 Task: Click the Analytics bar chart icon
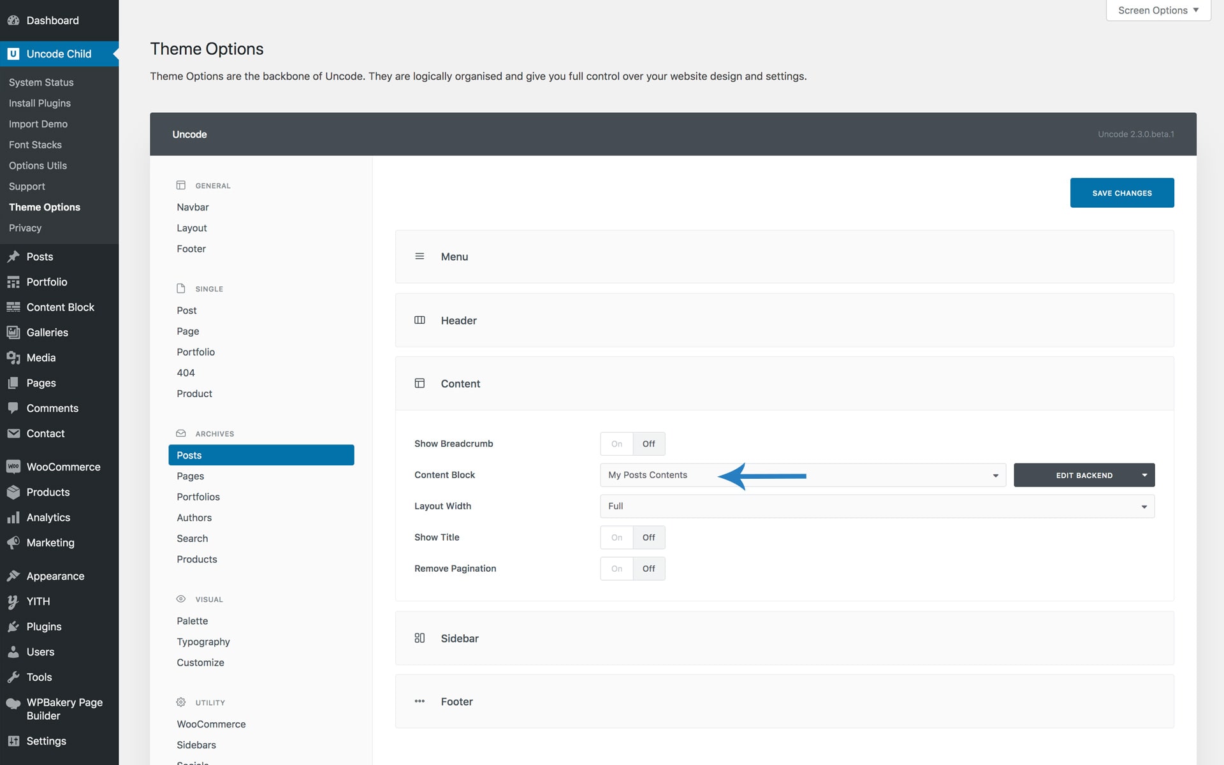tap(13, 518)
